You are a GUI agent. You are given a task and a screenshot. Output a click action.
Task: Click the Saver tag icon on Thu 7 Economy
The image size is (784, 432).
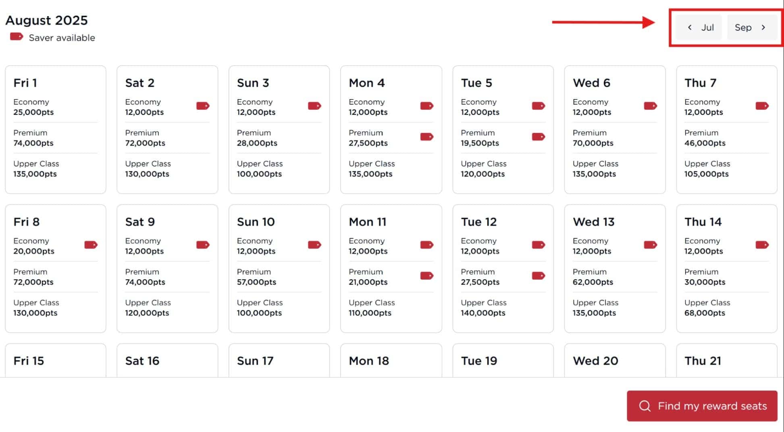762,106
